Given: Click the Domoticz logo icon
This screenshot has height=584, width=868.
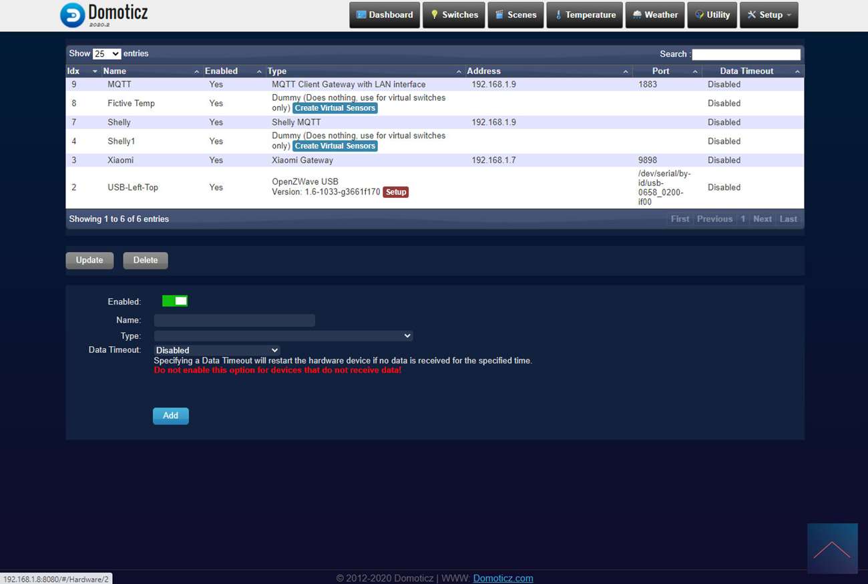Looking at the screenshot, I should (72, 15).
